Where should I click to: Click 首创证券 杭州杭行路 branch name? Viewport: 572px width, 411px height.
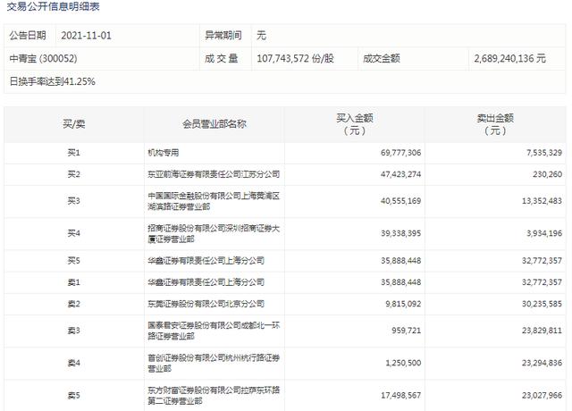click(x=214, y=364)
